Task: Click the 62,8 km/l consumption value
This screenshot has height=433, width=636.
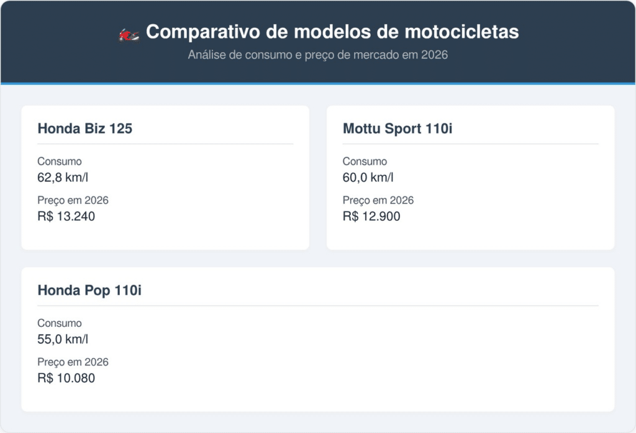Action: (x=63, y=177)
